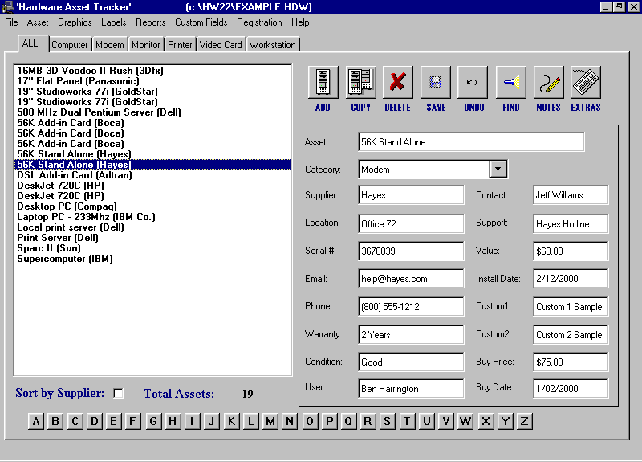This screenshot has width=642, height=462.
Task: Click the Location field showing Office 72
Action: click(411, 224)
